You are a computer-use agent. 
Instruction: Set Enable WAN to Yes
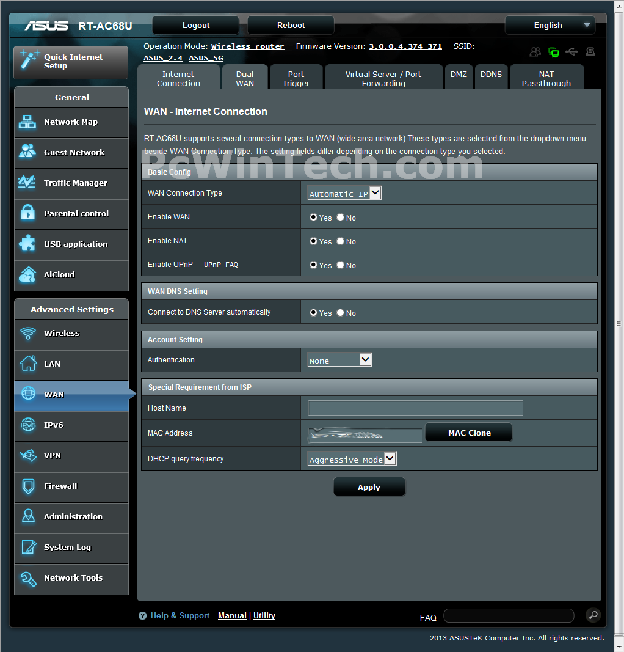coord(314,217)
